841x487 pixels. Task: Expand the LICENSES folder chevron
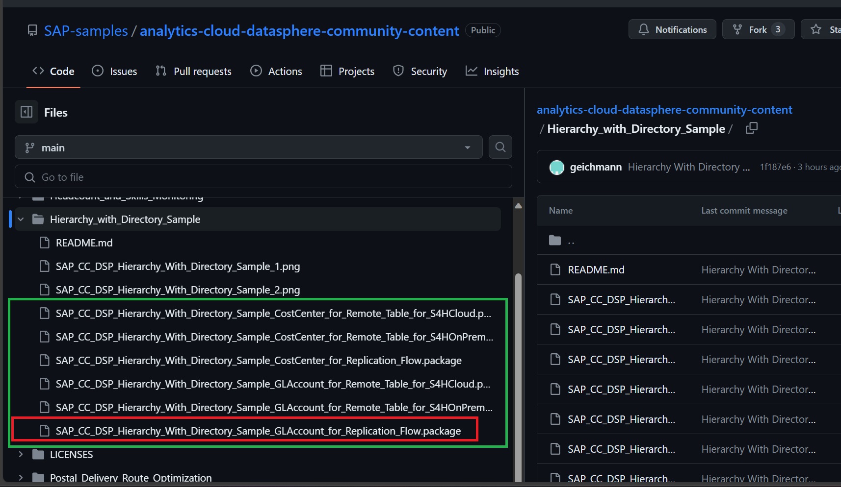[x=21, y=454]
